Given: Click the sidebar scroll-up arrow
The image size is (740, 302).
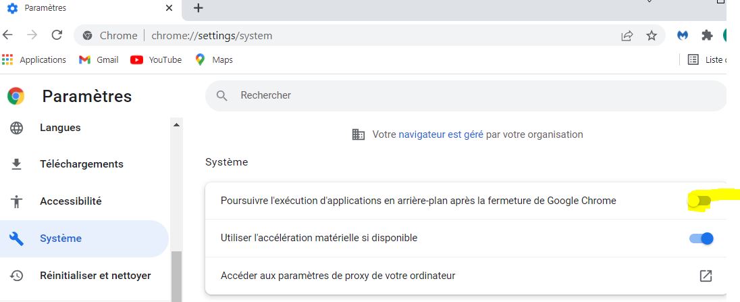Looking at the screenshot, I should point(176,125).
